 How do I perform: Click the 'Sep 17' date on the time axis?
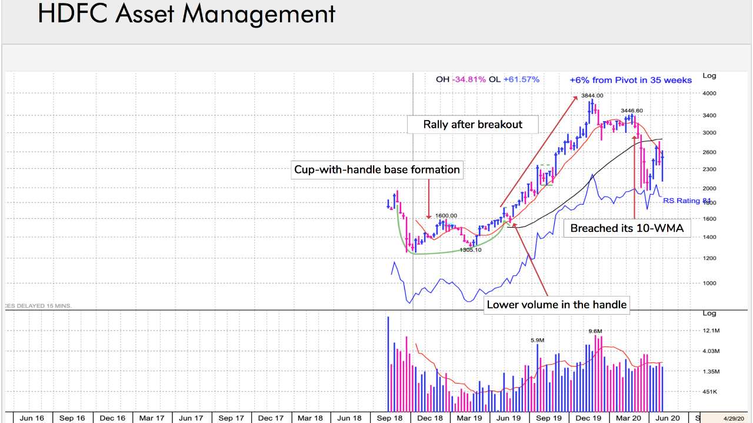[231, 418]
